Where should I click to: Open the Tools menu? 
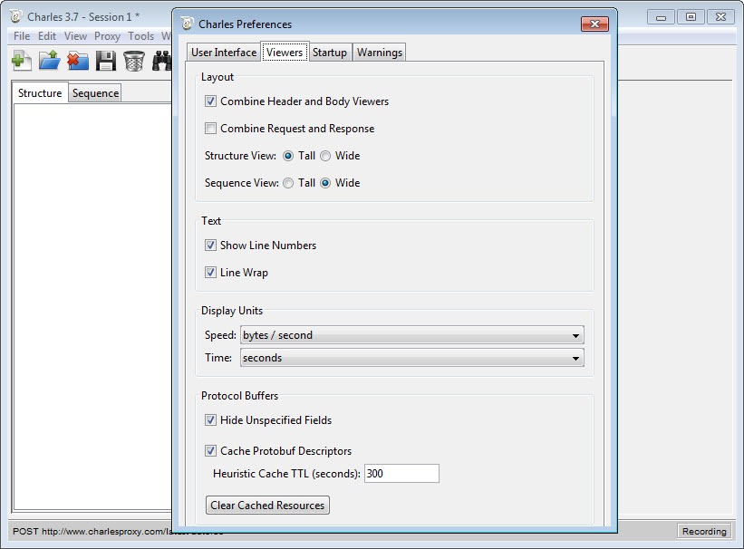pyautogui.click(x=141, y=36)
